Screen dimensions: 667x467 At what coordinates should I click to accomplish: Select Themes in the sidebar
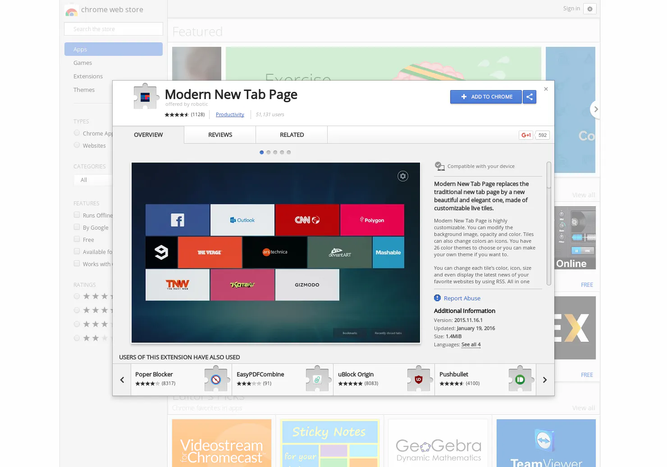click(84, 90)
